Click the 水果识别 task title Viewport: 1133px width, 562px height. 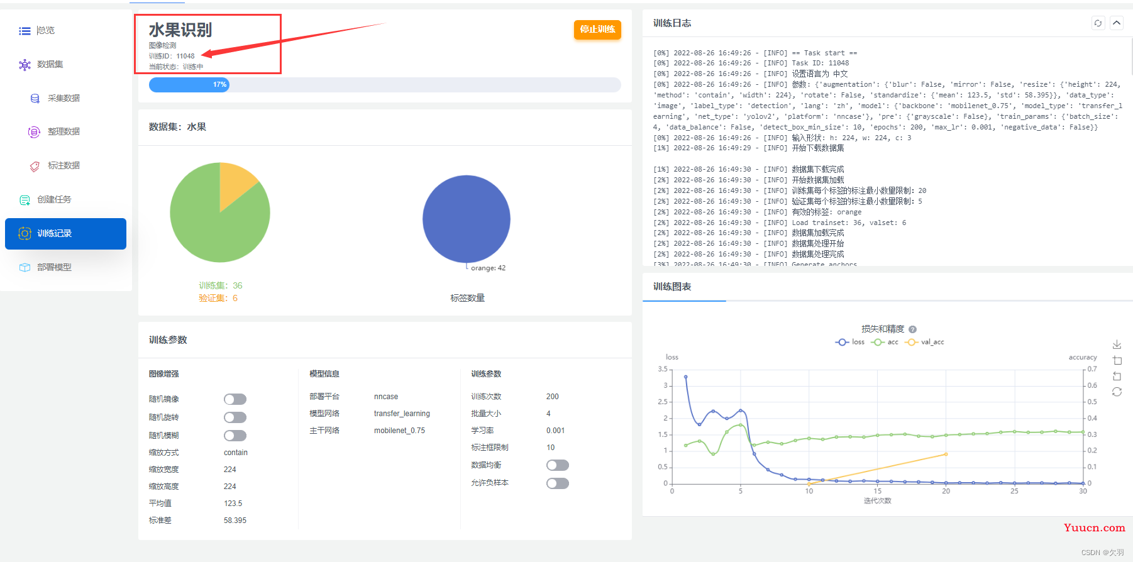tap(180, 30)
